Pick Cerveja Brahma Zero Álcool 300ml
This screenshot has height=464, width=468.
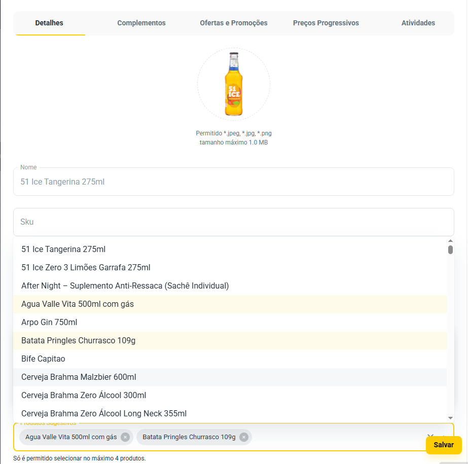pos(230,395)
